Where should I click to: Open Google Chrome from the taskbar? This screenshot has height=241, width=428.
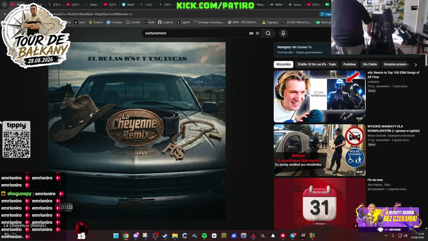tap(126, 236)
